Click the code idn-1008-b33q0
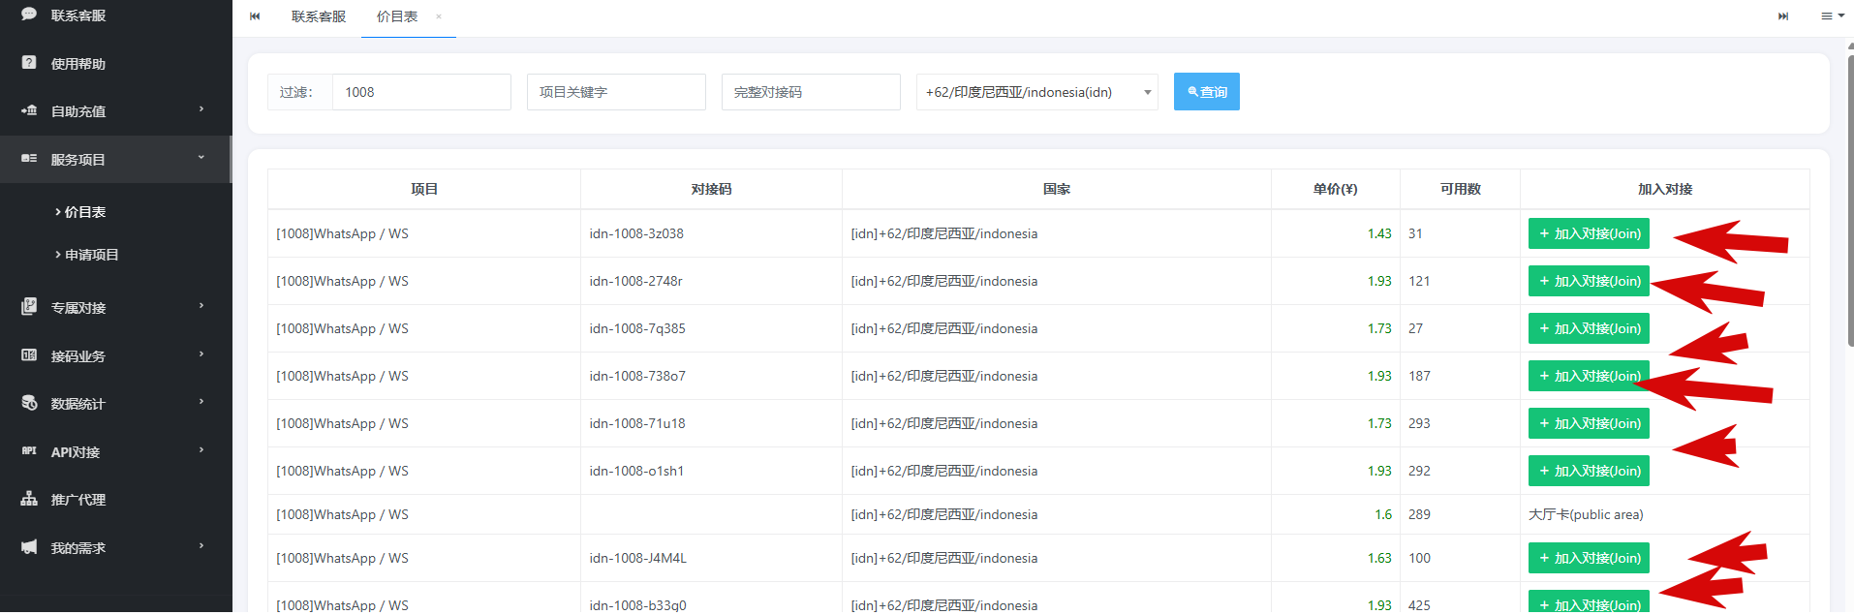The width and height of the screenshot is (1854, 615). pos(637,605)
